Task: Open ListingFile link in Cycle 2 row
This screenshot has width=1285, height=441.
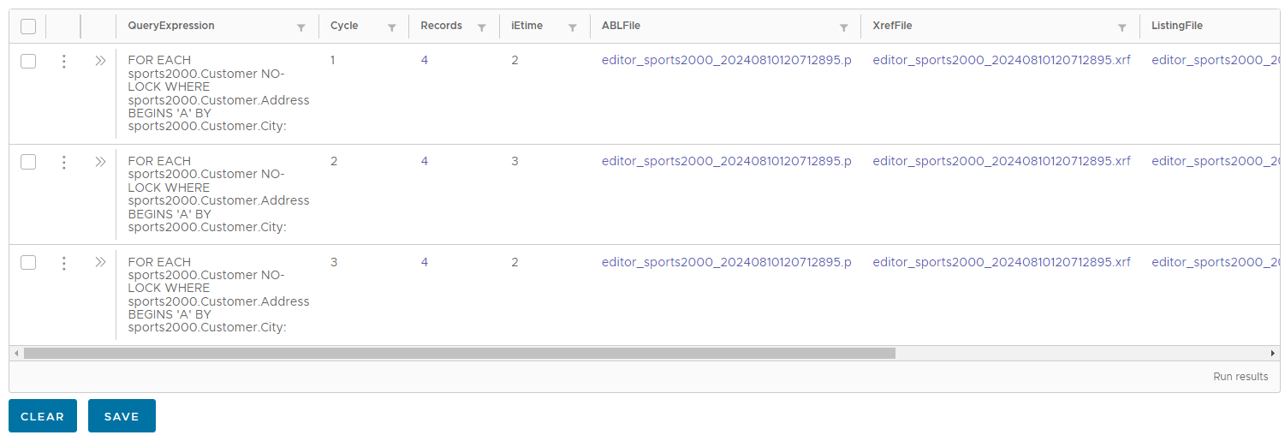Action: pos(1216,160)
